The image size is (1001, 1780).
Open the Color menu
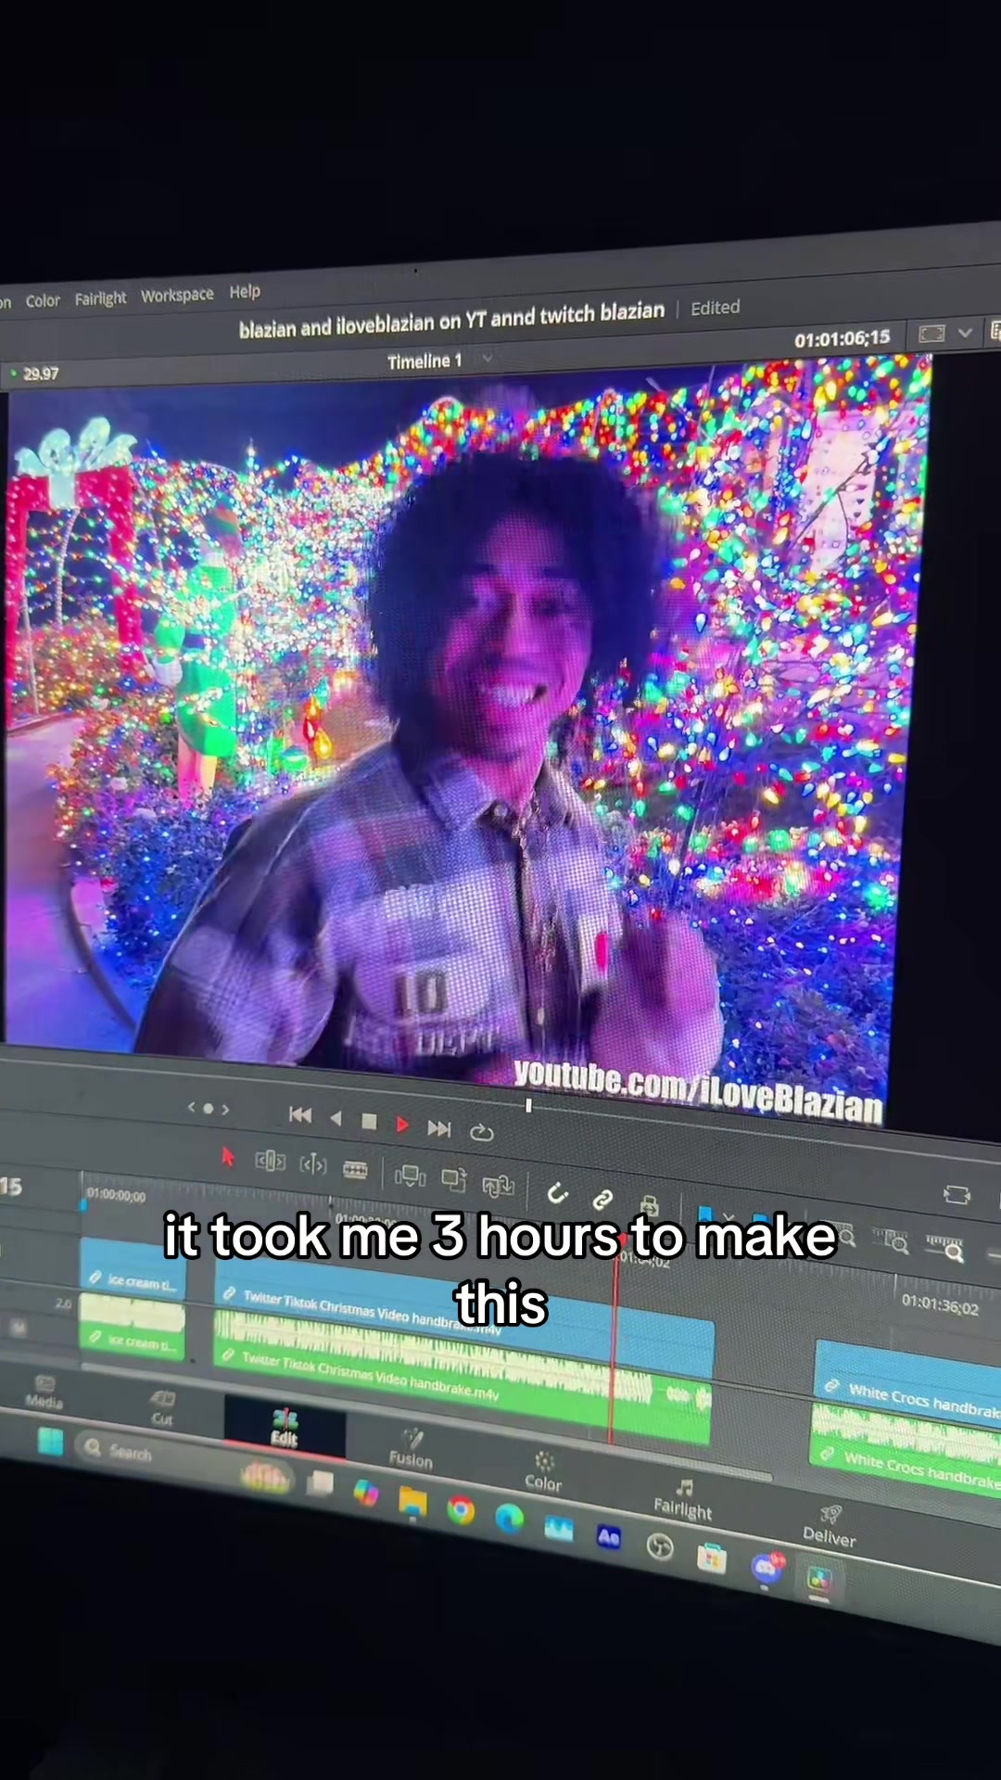43,300
